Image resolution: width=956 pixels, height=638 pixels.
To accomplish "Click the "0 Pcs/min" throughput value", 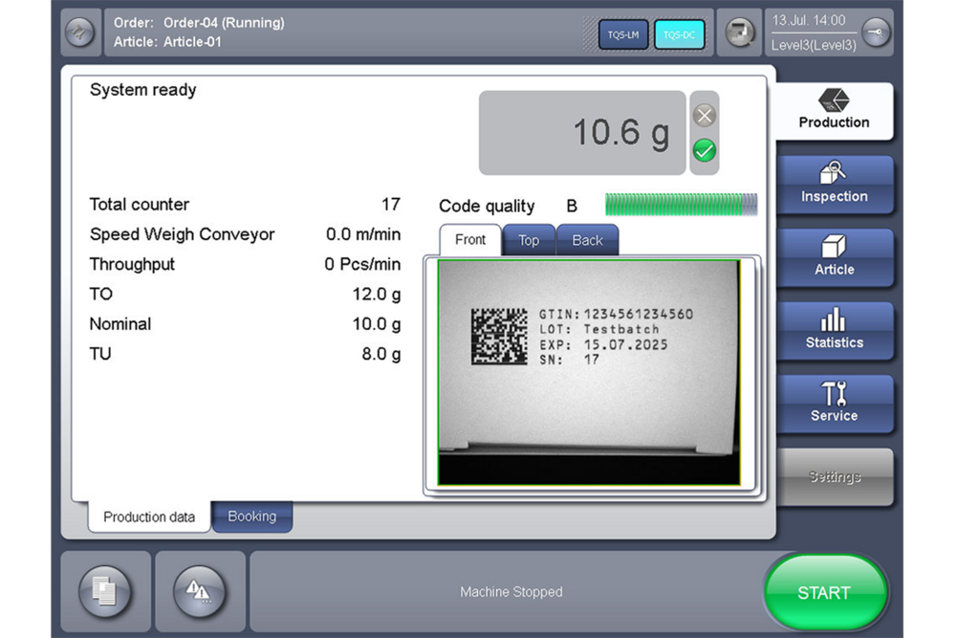I will [x=362, y=264].
